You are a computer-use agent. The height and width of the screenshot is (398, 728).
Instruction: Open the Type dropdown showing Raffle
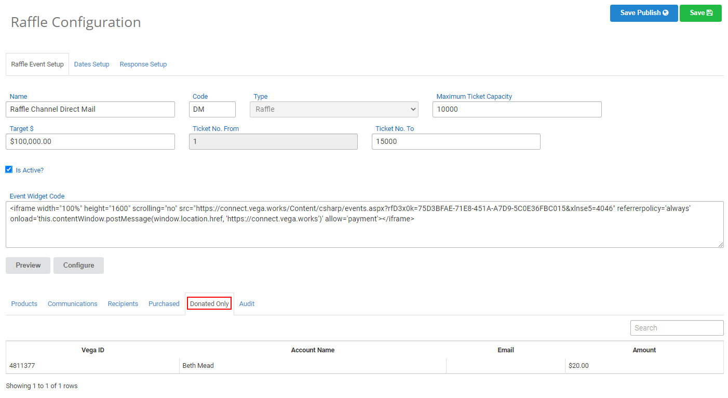click(334, 109)
